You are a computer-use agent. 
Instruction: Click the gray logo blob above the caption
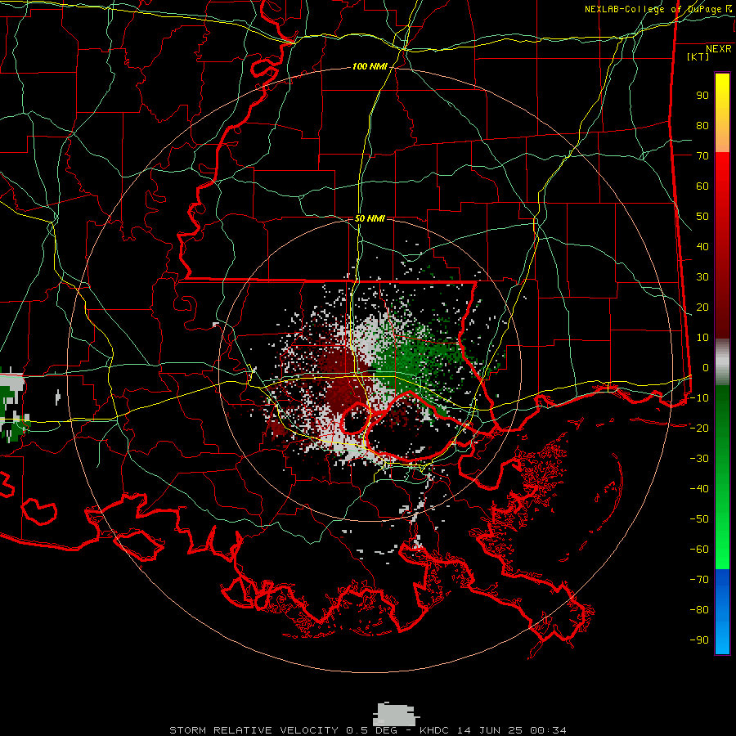[x=395, y=714]
